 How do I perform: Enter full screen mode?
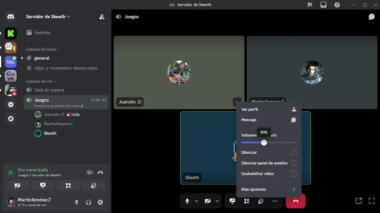[x=372, y=201]
